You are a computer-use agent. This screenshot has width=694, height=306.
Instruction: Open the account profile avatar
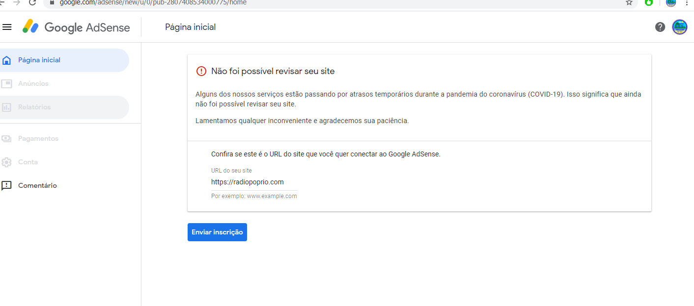pos(680,27)
